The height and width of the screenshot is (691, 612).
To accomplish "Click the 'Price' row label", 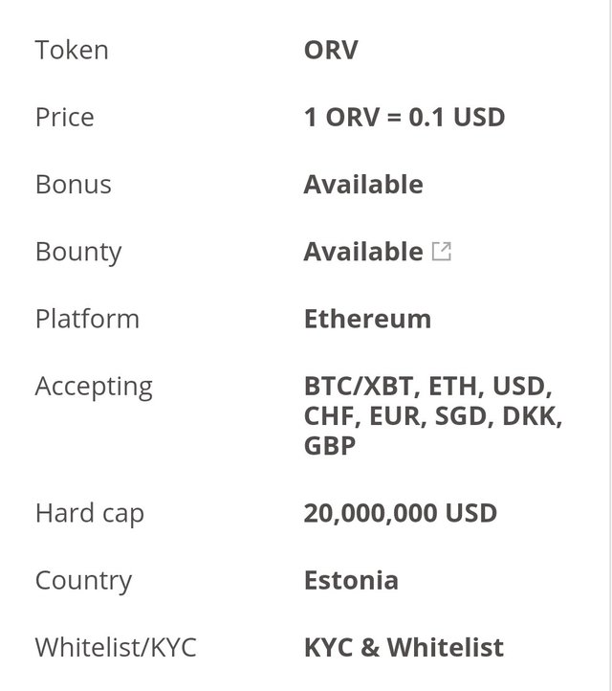I will [65, 117].
